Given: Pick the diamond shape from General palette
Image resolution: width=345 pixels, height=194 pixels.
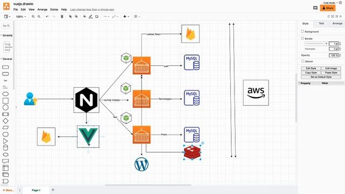Looking at the screenshot, I should (5, 121).
